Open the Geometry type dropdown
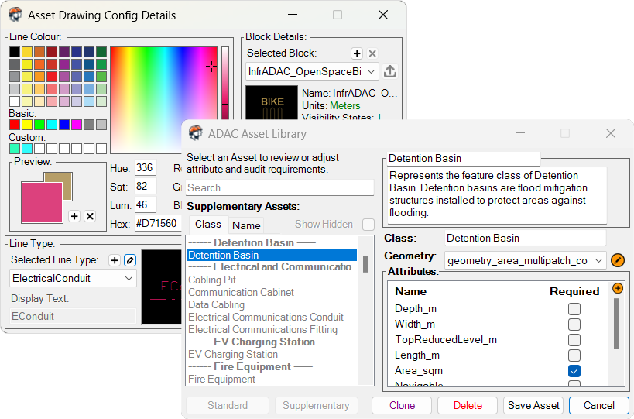This screenshot has width=634, height=419. (524, 261)
